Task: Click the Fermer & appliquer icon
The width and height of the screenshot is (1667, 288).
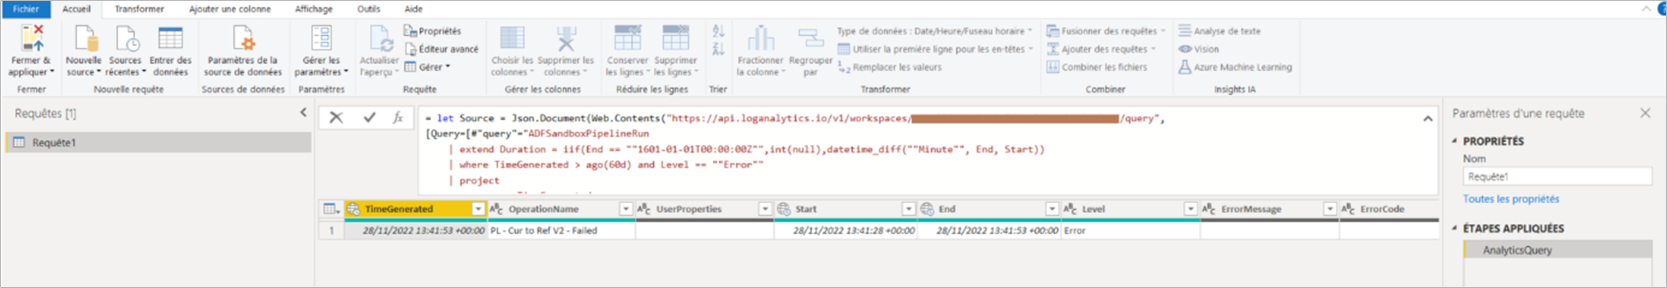Action: click(x=31, y=38)
